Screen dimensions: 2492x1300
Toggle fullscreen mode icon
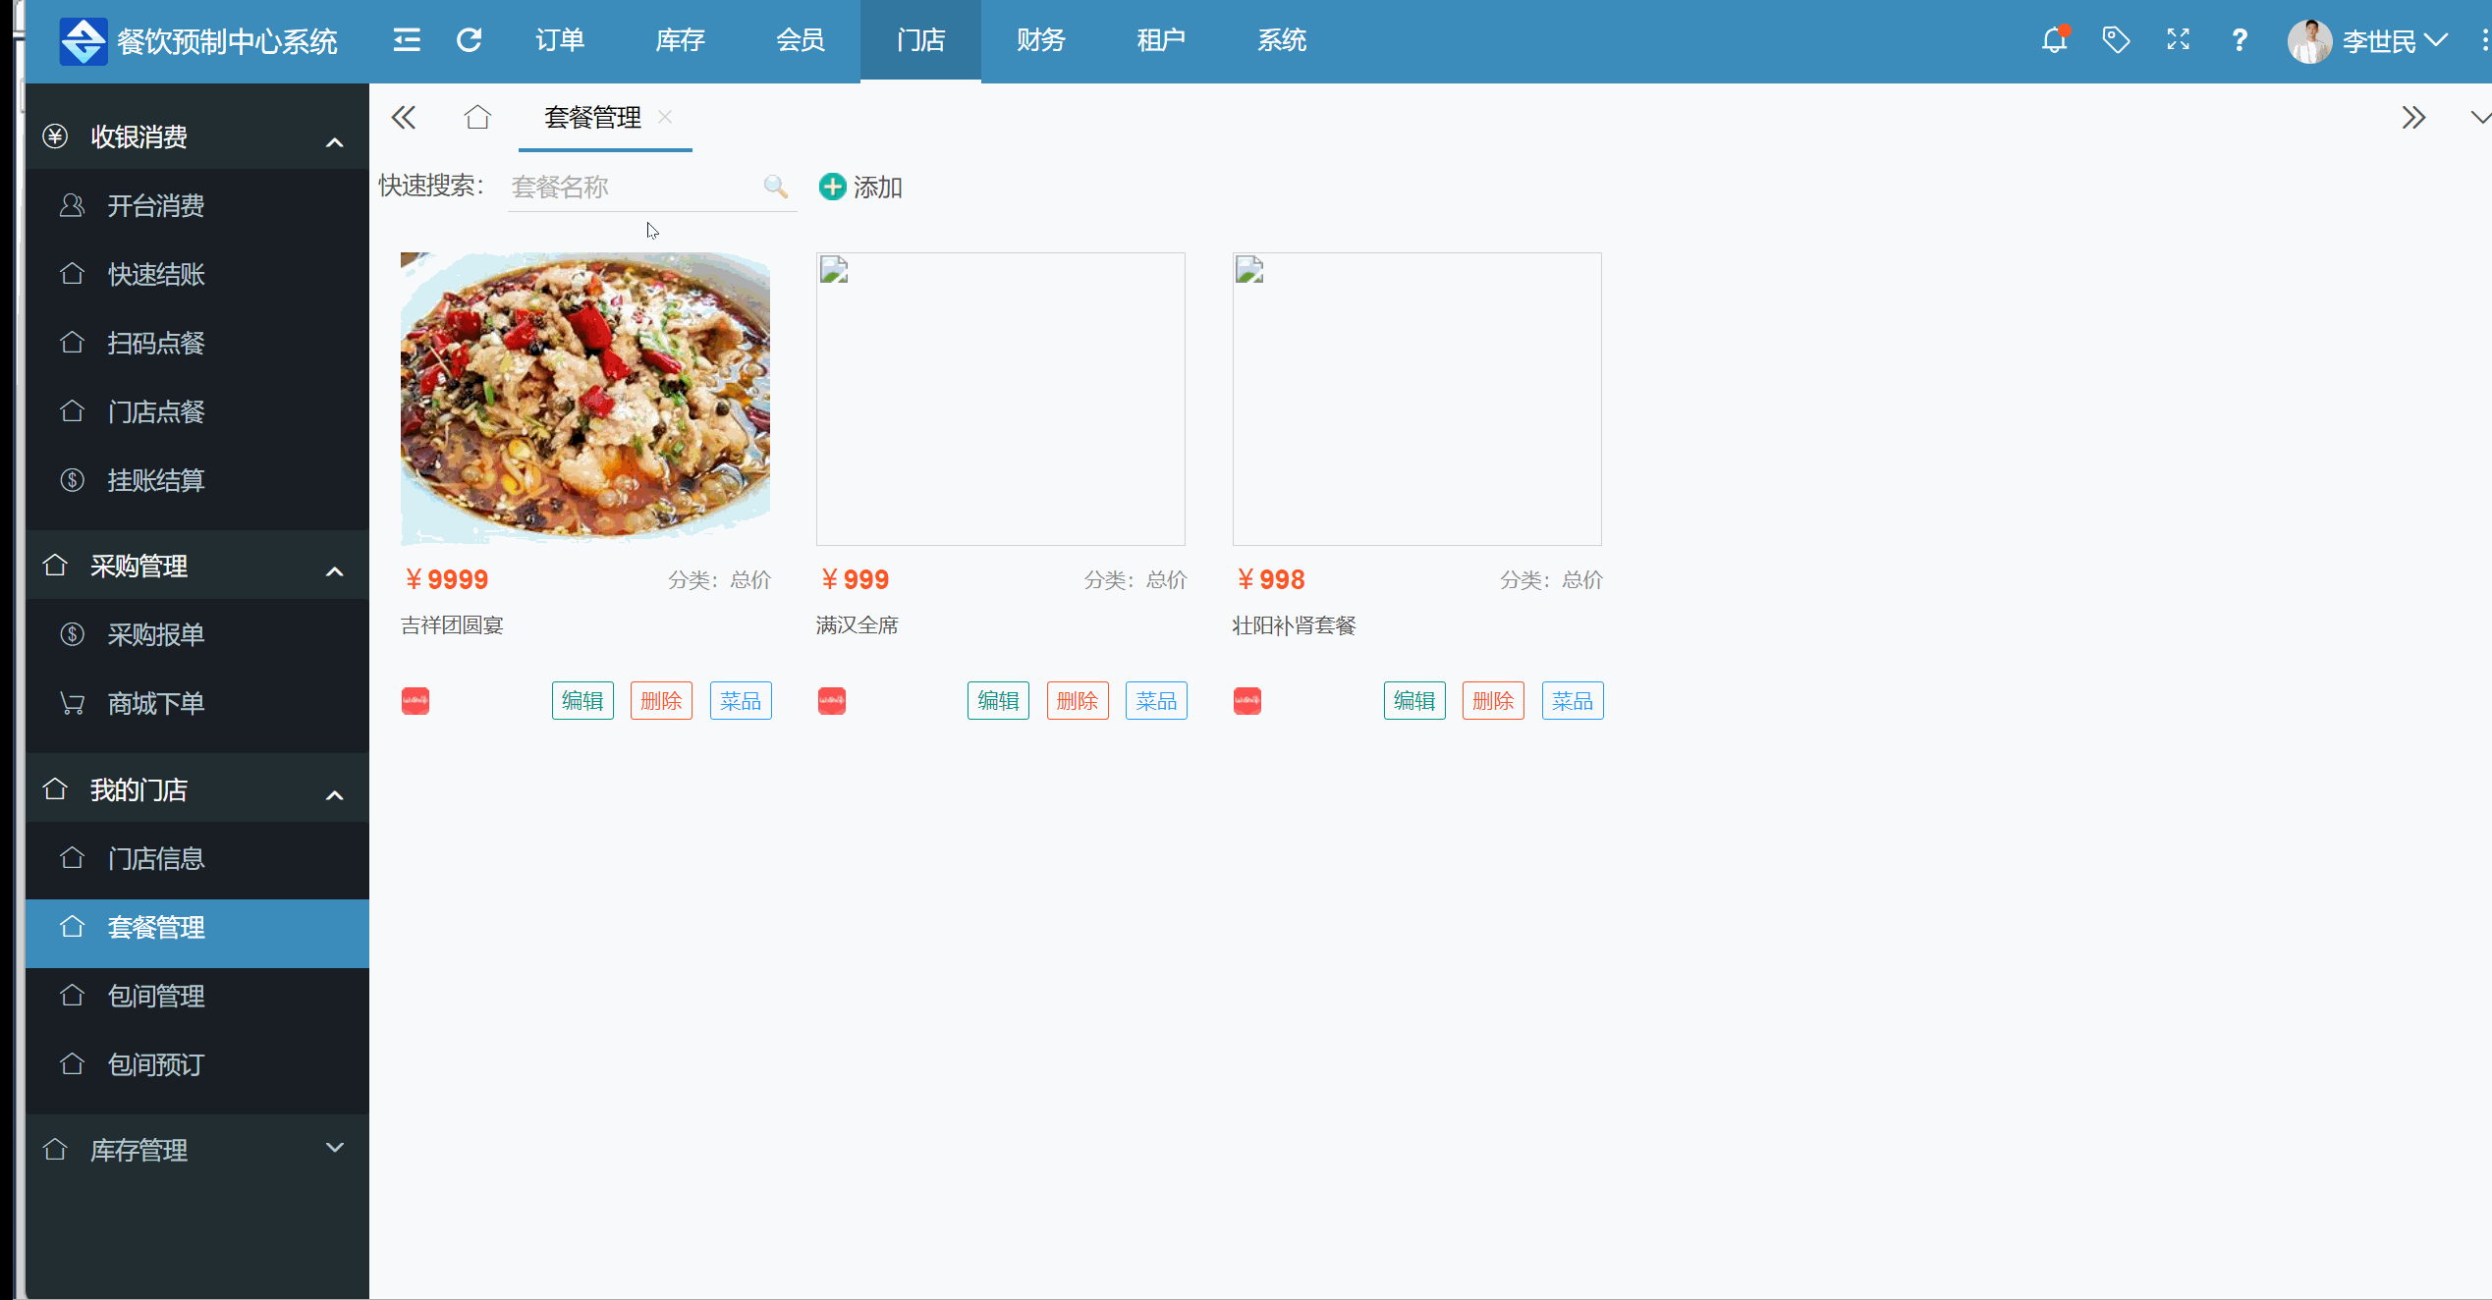click(2178, 40)
